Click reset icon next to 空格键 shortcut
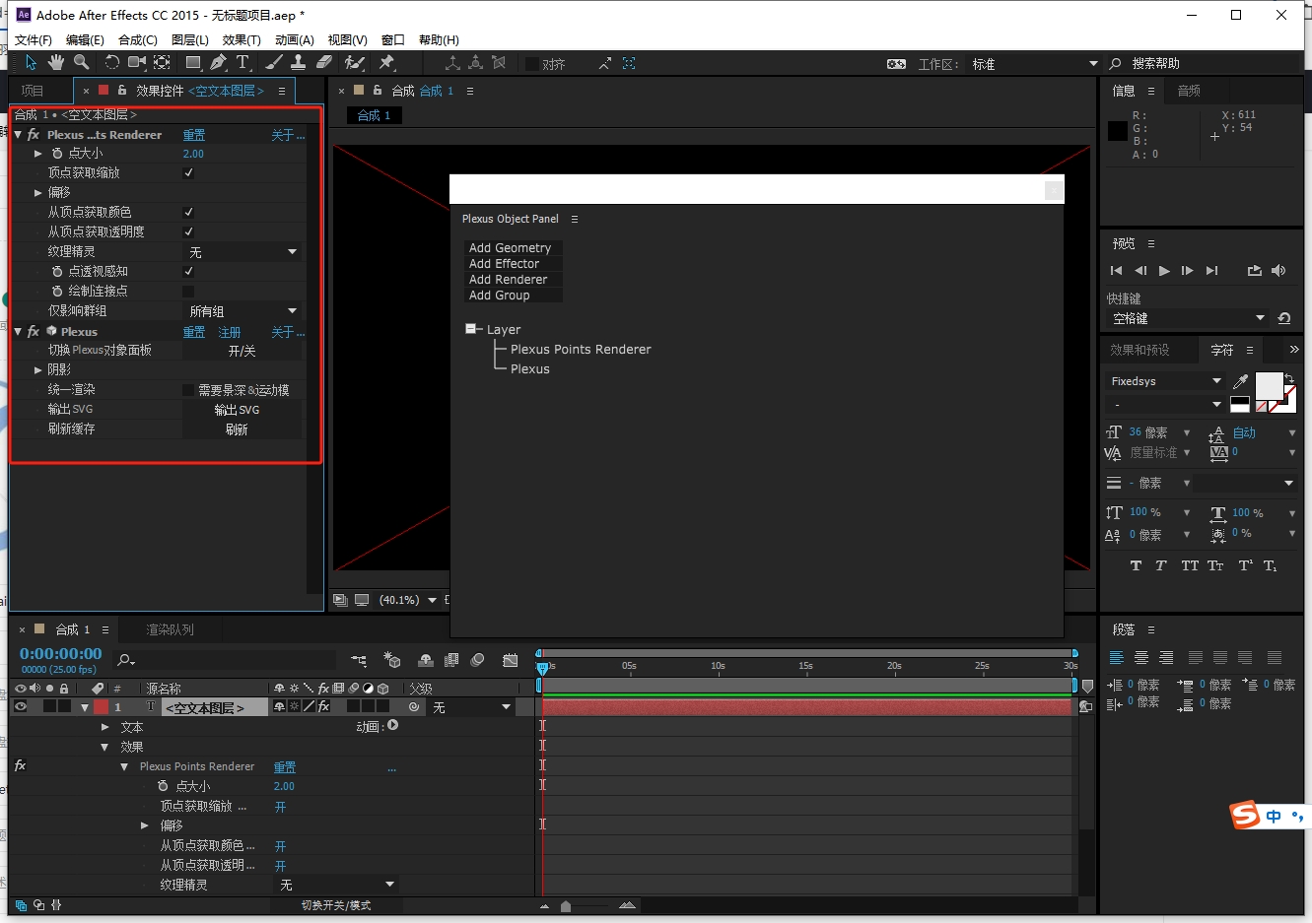Image resolution: width=1312 pixels, height=923 pixels. coord(1283,318)
